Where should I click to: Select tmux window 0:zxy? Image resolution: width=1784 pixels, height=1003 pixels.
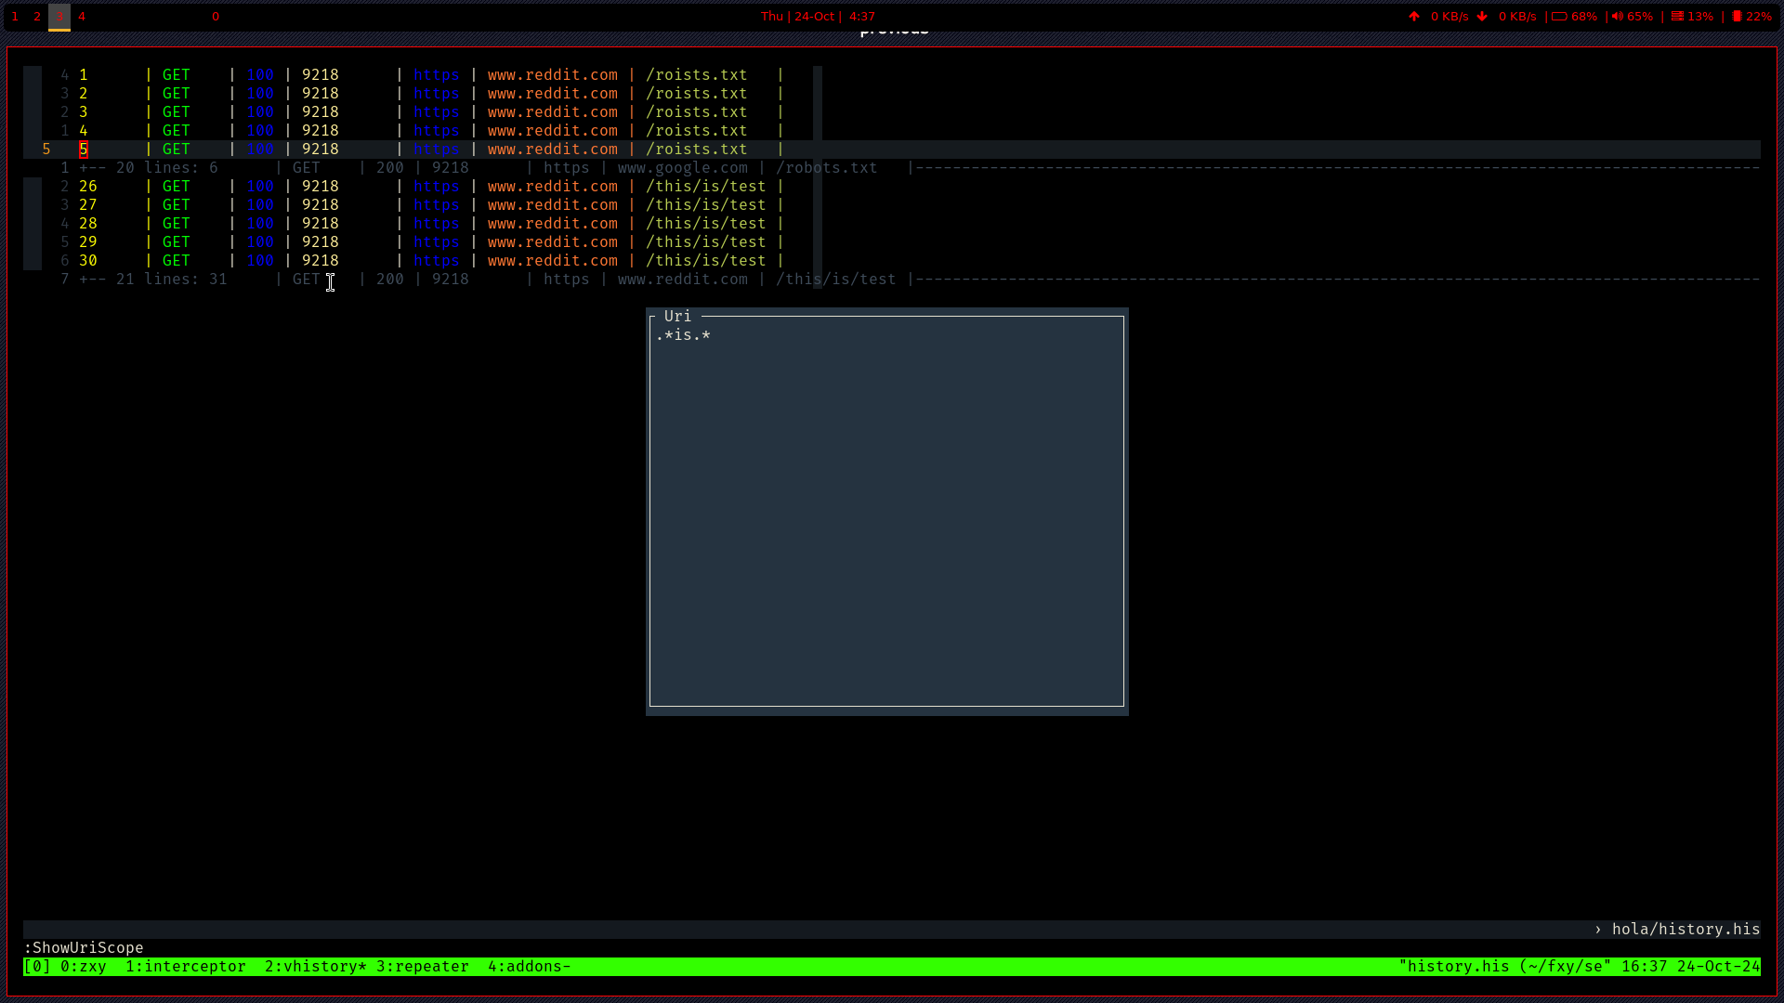click(x=83, y=967)
